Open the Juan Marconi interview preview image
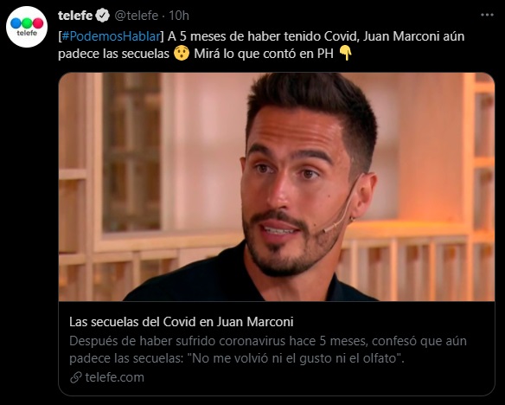Screen dimensions: 505x405 [x=277, y=187]
